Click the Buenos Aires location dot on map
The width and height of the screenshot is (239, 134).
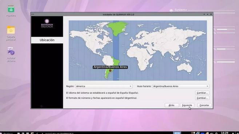tap(110, 71)
